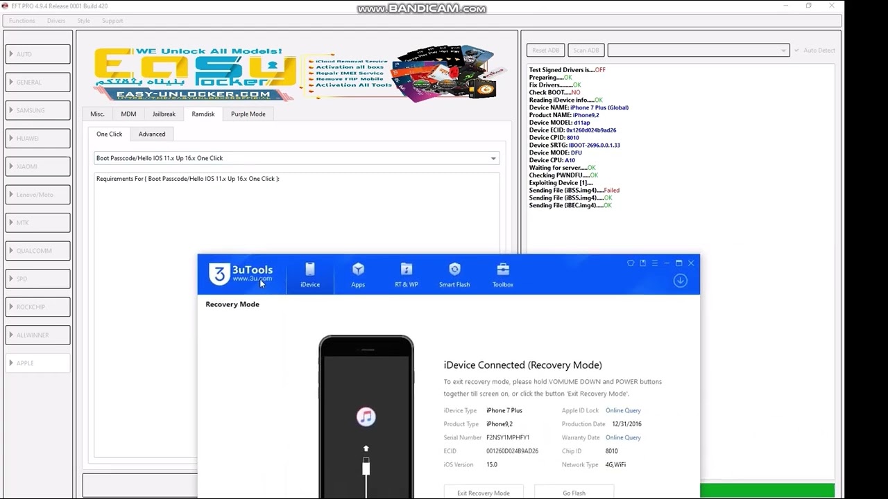
Task: Open the Support menu in EFT Pro
Action: 112,21
